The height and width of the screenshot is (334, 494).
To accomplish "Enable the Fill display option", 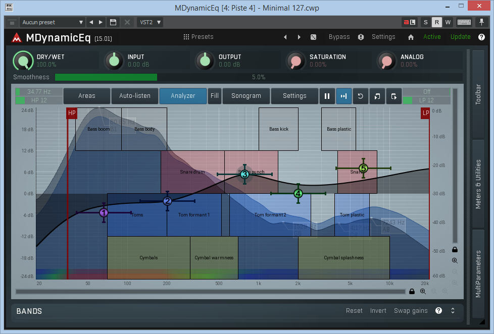I will click(215, 96).
